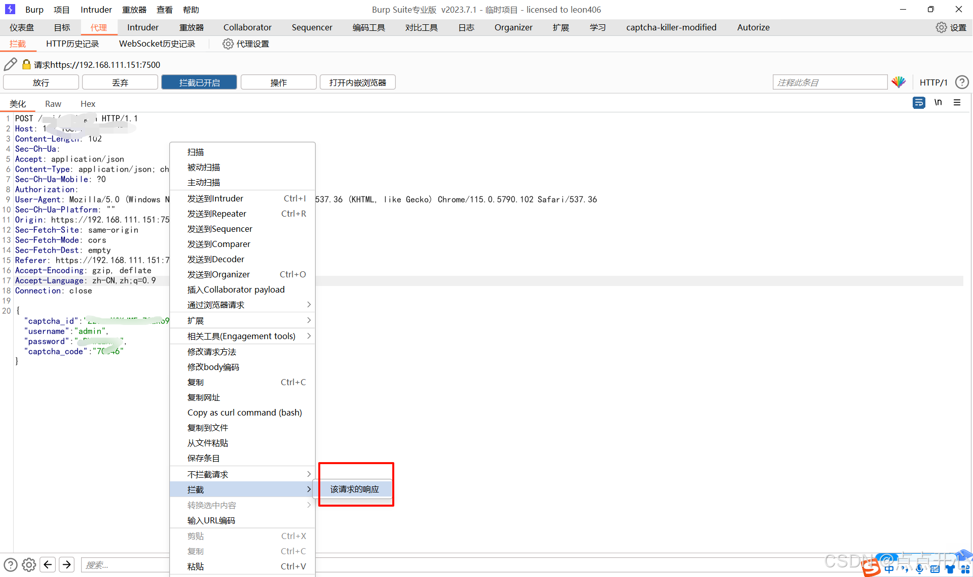Open the Intruder main tab
The height and width of the screenshot is (577, 973).
pos(143,27)
